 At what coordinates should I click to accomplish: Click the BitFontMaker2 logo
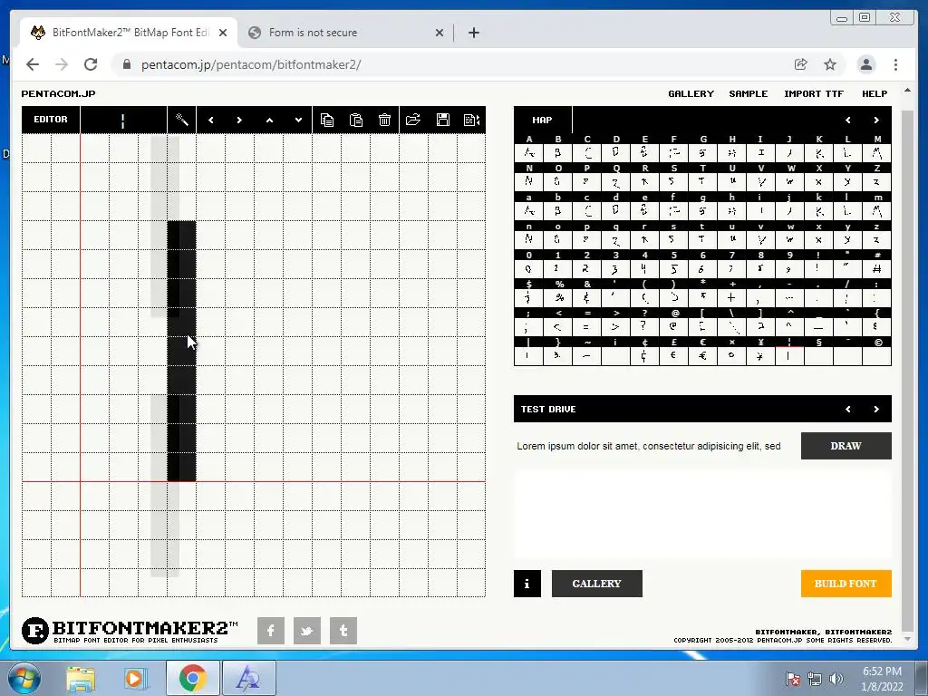(x=130, y=631)
